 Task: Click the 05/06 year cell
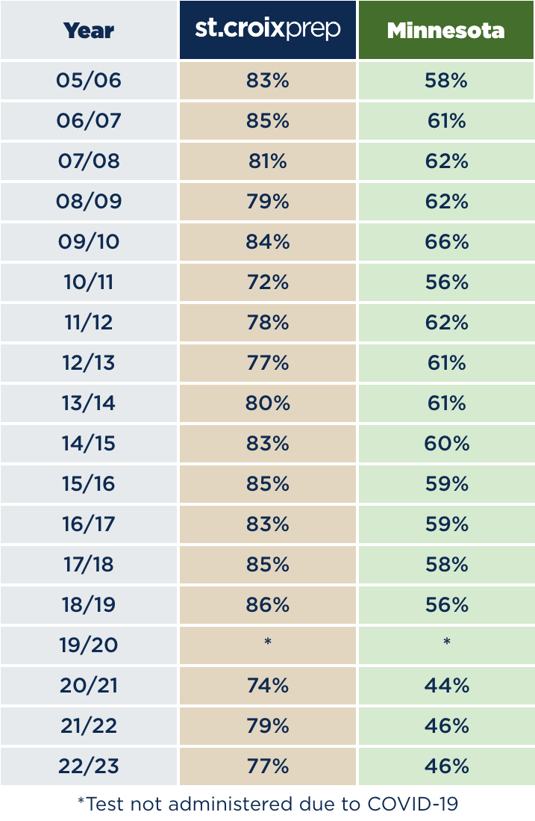tap(88, 81)
